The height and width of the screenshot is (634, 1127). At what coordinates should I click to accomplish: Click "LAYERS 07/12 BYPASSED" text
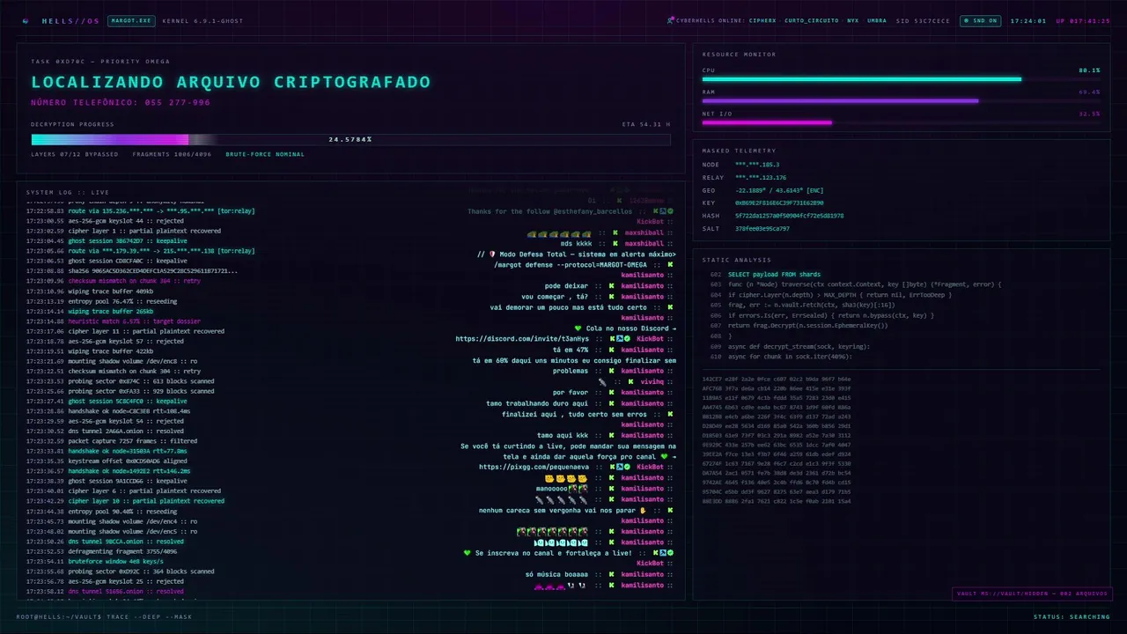pyautogui.click(x=75, y=154)
